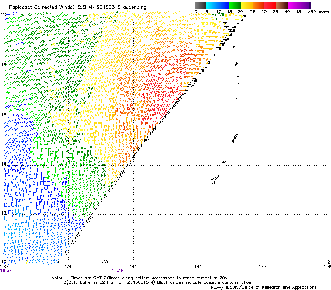331x290 pixels.
Task: Click the longitude label 144
Action: coord(198,267)
